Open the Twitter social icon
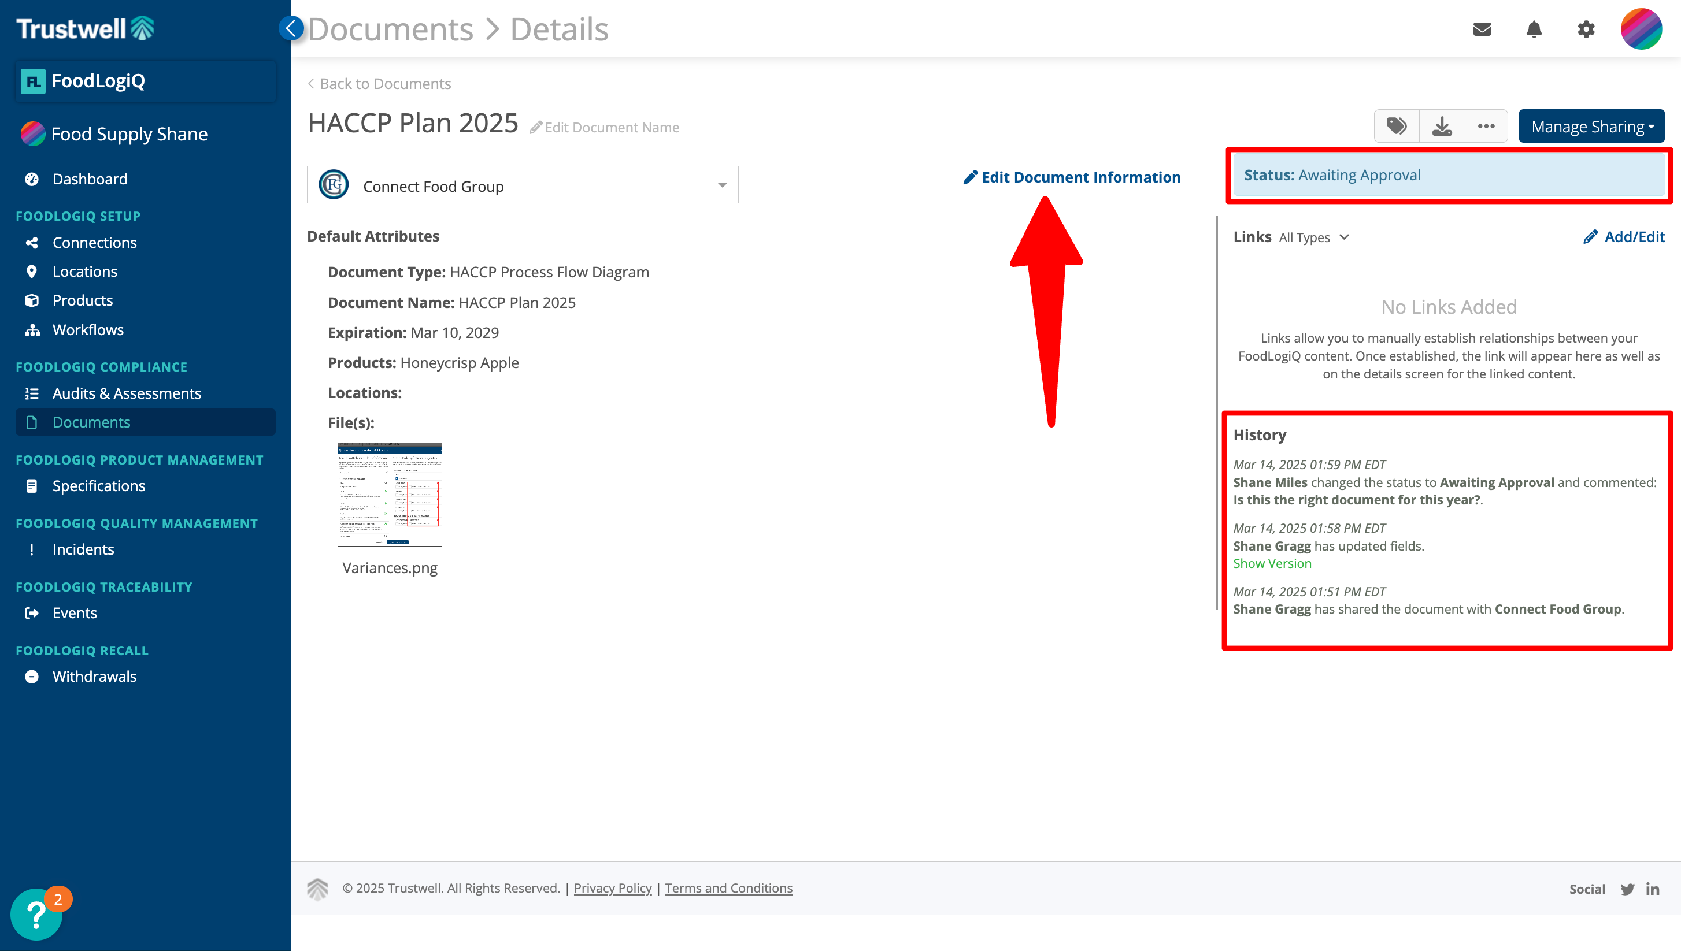This screenshot has width=1681, height=951. tap(1627, 889)
